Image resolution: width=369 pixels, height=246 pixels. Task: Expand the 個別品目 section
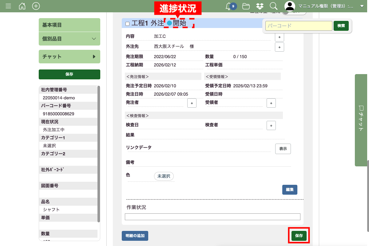click(69, 39)
